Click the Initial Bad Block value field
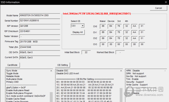Image resolution: width=169 pixels, height=102 pixels. [x=86, y=52]
